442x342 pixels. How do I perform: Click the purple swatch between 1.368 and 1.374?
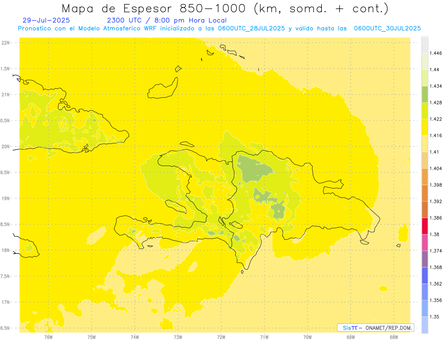click(x=425, y=259)
